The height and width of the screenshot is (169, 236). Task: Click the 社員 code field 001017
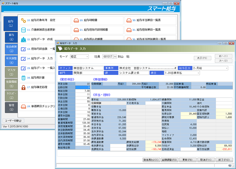pyautogui.click(x=107, y=57)
